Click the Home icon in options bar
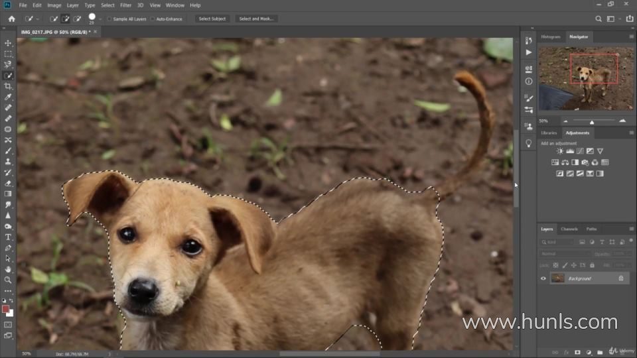Image resolution: width=637 pixels, height=358 pixels. tap(11, 19)
